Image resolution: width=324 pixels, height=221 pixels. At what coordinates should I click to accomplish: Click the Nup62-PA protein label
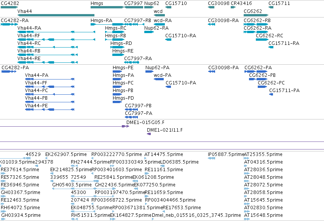tap(158, 68)
